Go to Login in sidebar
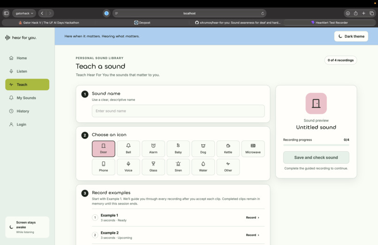378x245 pixels. coord(27,124)
